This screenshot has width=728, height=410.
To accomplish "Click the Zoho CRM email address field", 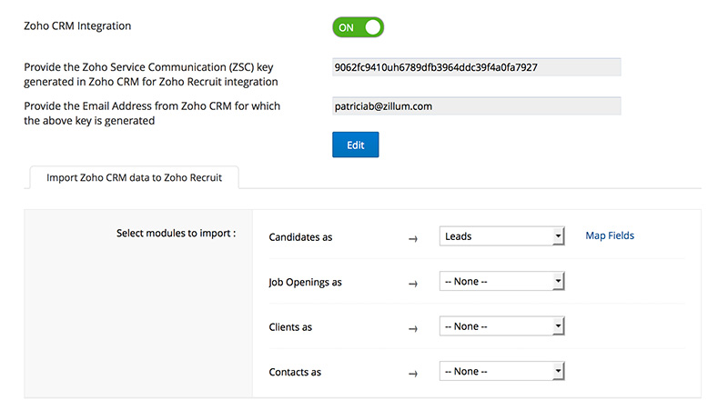I will pyautogui.click(x=477, y=106).
